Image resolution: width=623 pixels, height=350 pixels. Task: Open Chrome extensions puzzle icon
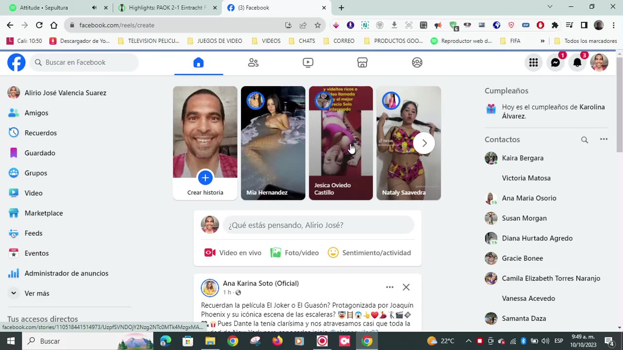click(555, 25)
